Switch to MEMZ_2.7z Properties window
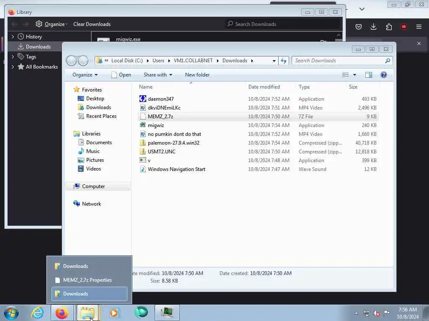Image resolution: width=429 pixels, height=321 pixels. coord(89,280)
